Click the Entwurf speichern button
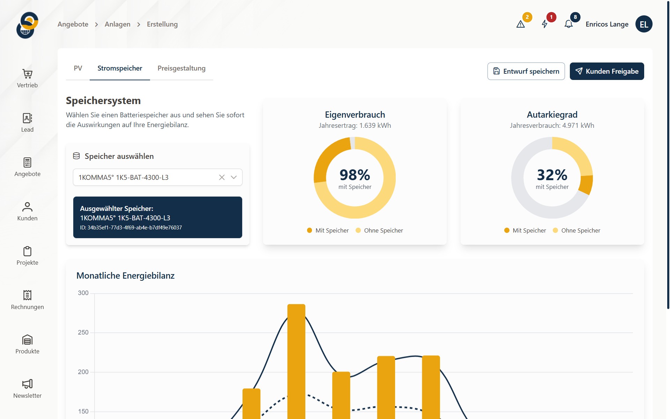This screenshot has width=670, height=419. click(x=526, y=71)
